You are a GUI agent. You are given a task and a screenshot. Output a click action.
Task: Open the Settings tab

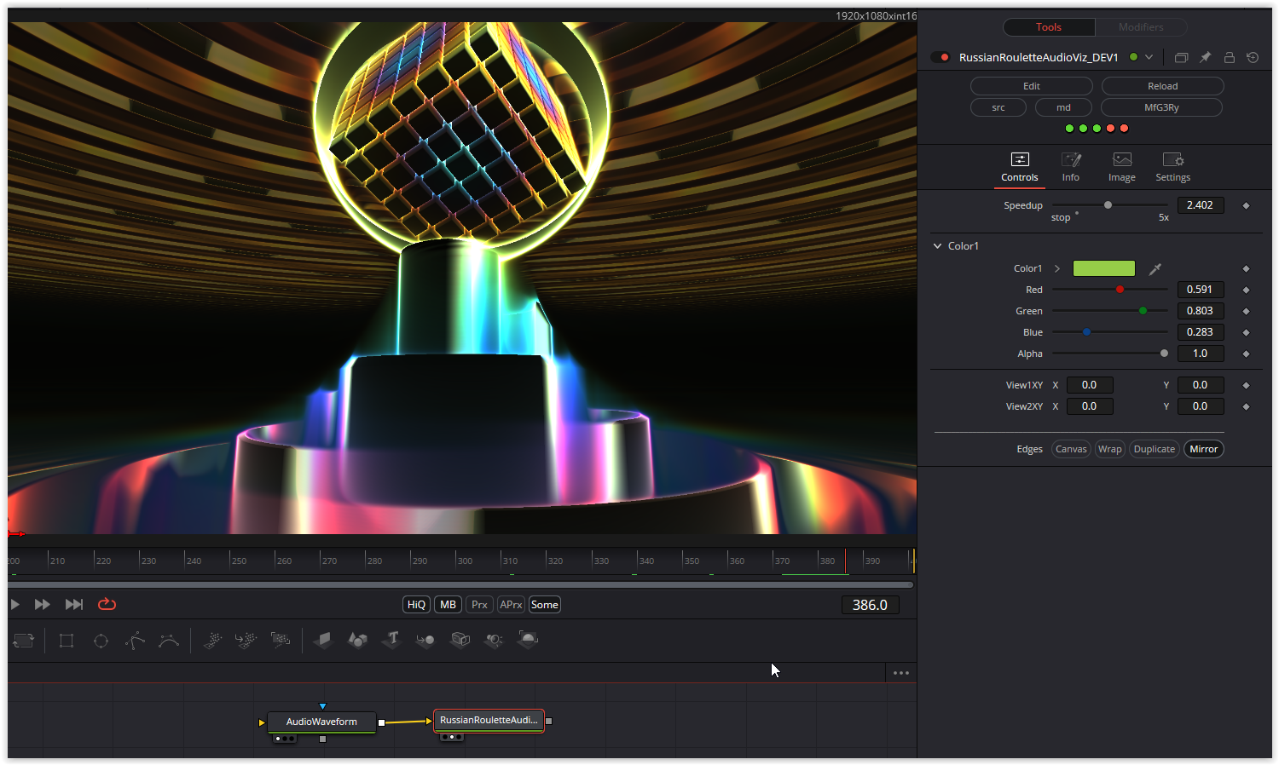[x=1173, y=168]
